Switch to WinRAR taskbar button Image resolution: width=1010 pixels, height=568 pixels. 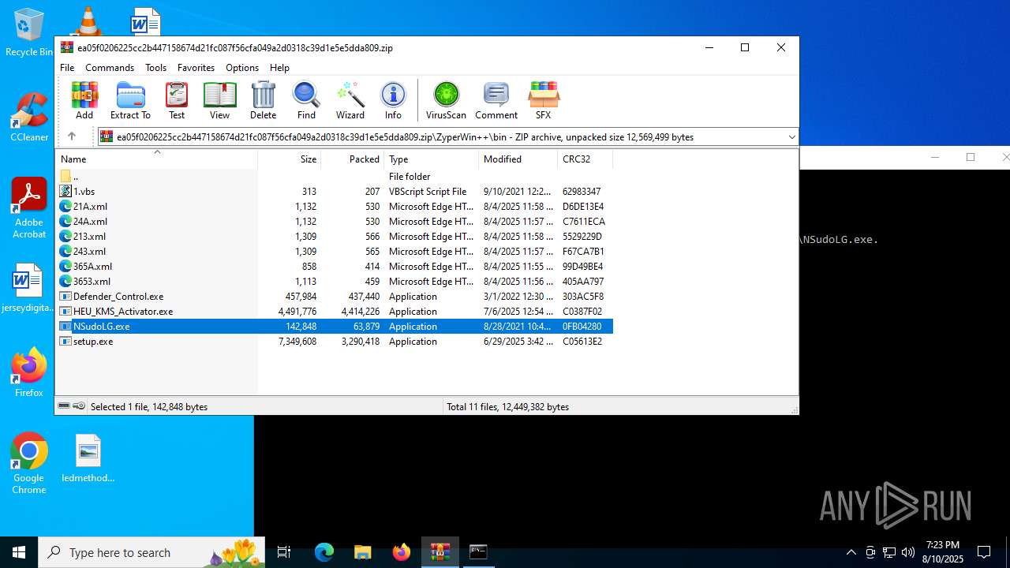440,552
